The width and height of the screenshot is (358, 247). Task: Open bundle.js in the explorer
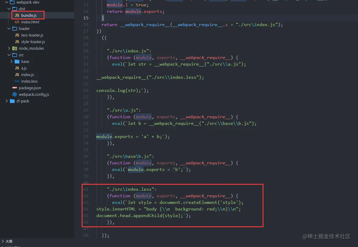pyautogui.click(x=29, y=15)
